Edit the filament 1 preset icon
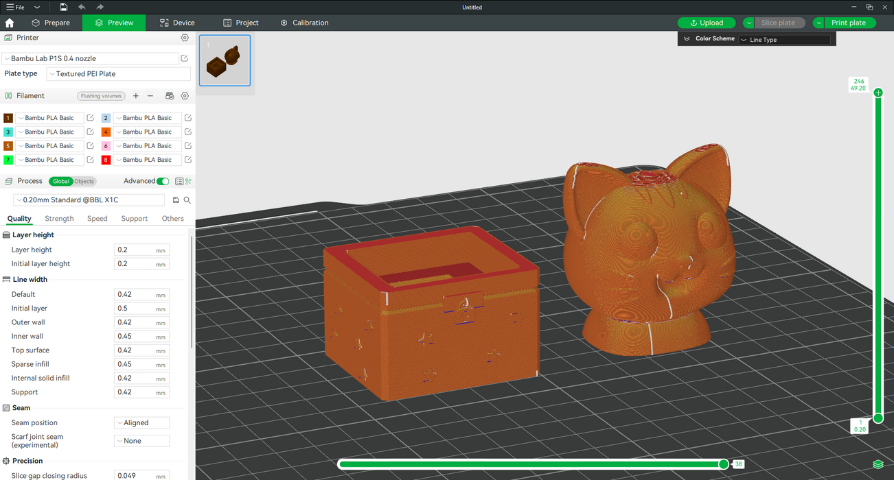The height and width of the screenshot is (480, 894). click(x=90, y=118)
